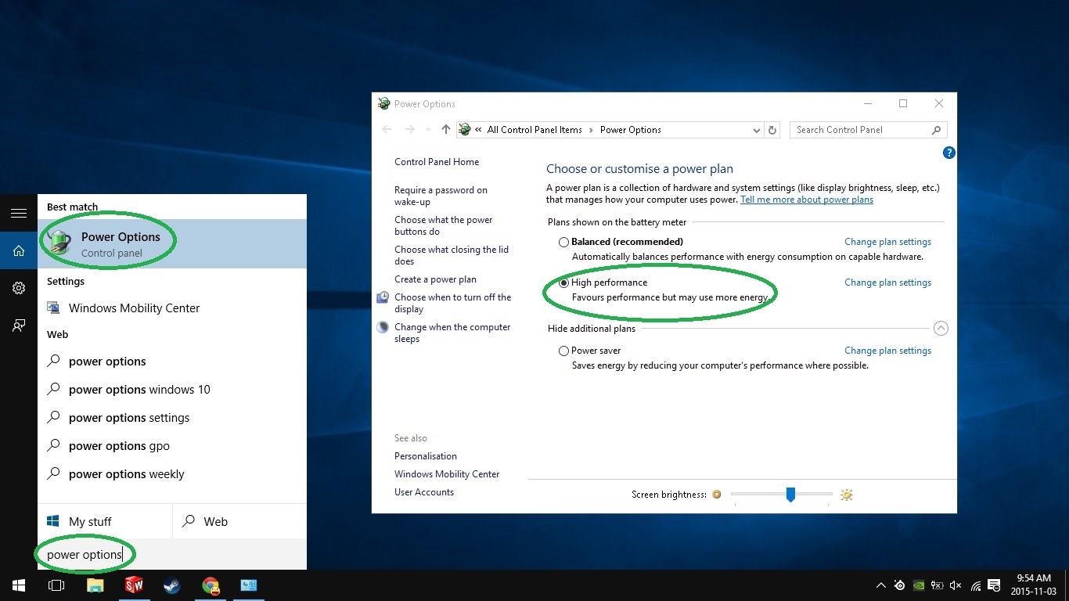Change plan settings for the Balanced plan
Image resolution: width=1069 pixels, height=601 pixels.
tap(887, 242)
